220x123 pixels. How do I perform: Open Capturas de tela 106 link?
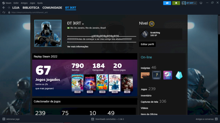click(x=153, y=101)
